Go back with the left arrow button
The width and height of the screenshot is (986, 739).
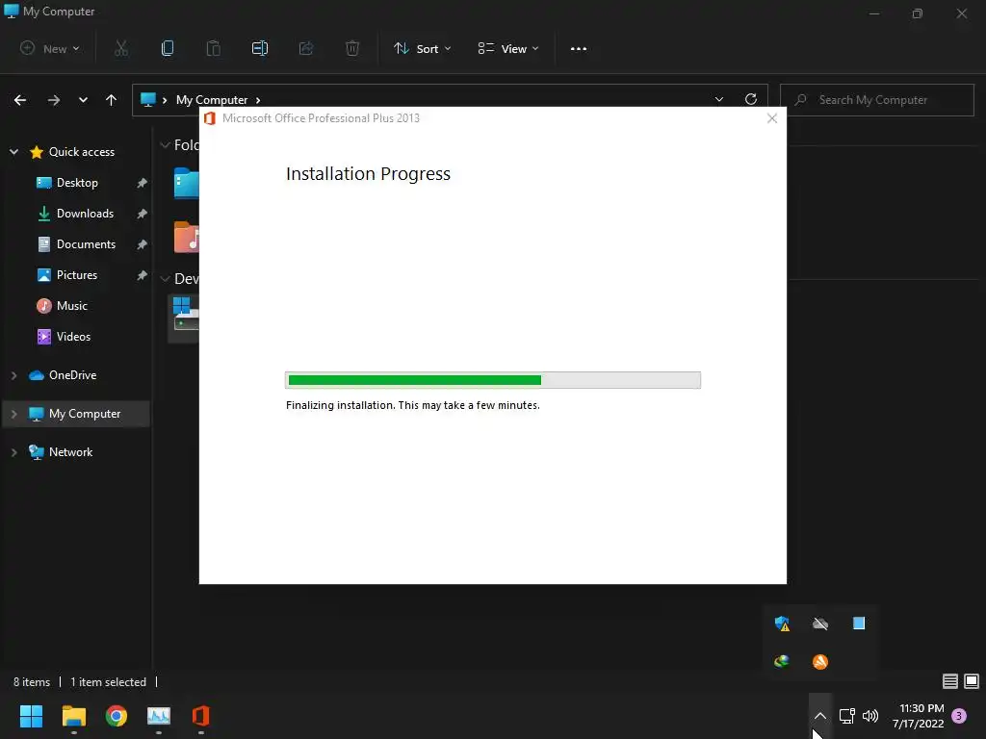click(x=20, y=100)
